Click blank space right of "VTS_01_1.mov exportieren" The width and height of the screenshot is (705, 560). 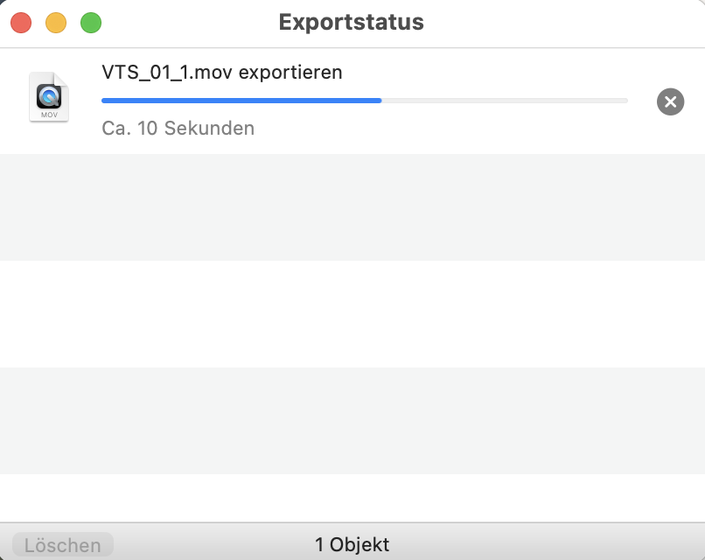coord(490,72)
